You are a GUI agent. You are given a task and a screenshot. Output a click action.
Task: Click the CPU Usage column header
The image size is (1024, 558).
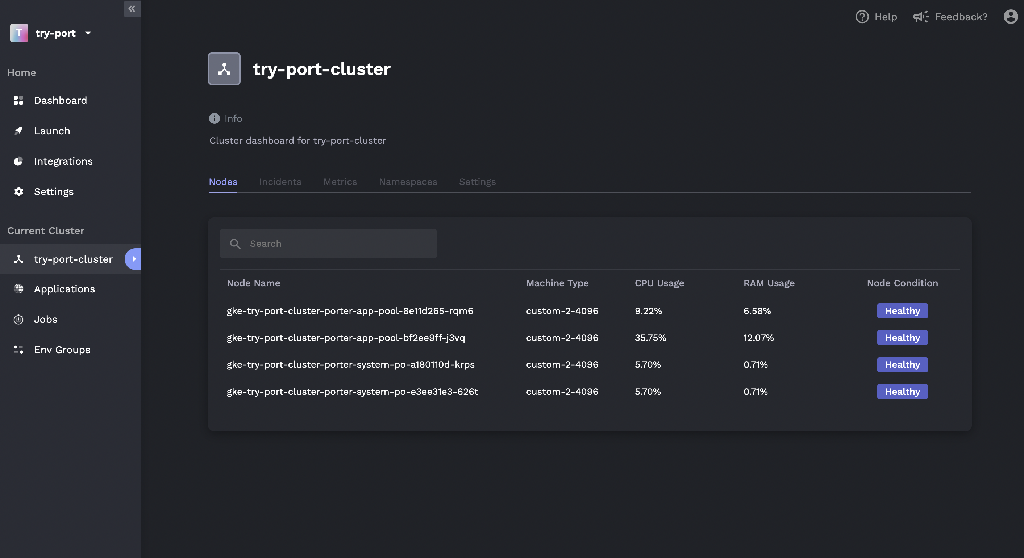(x=659, y=283)
